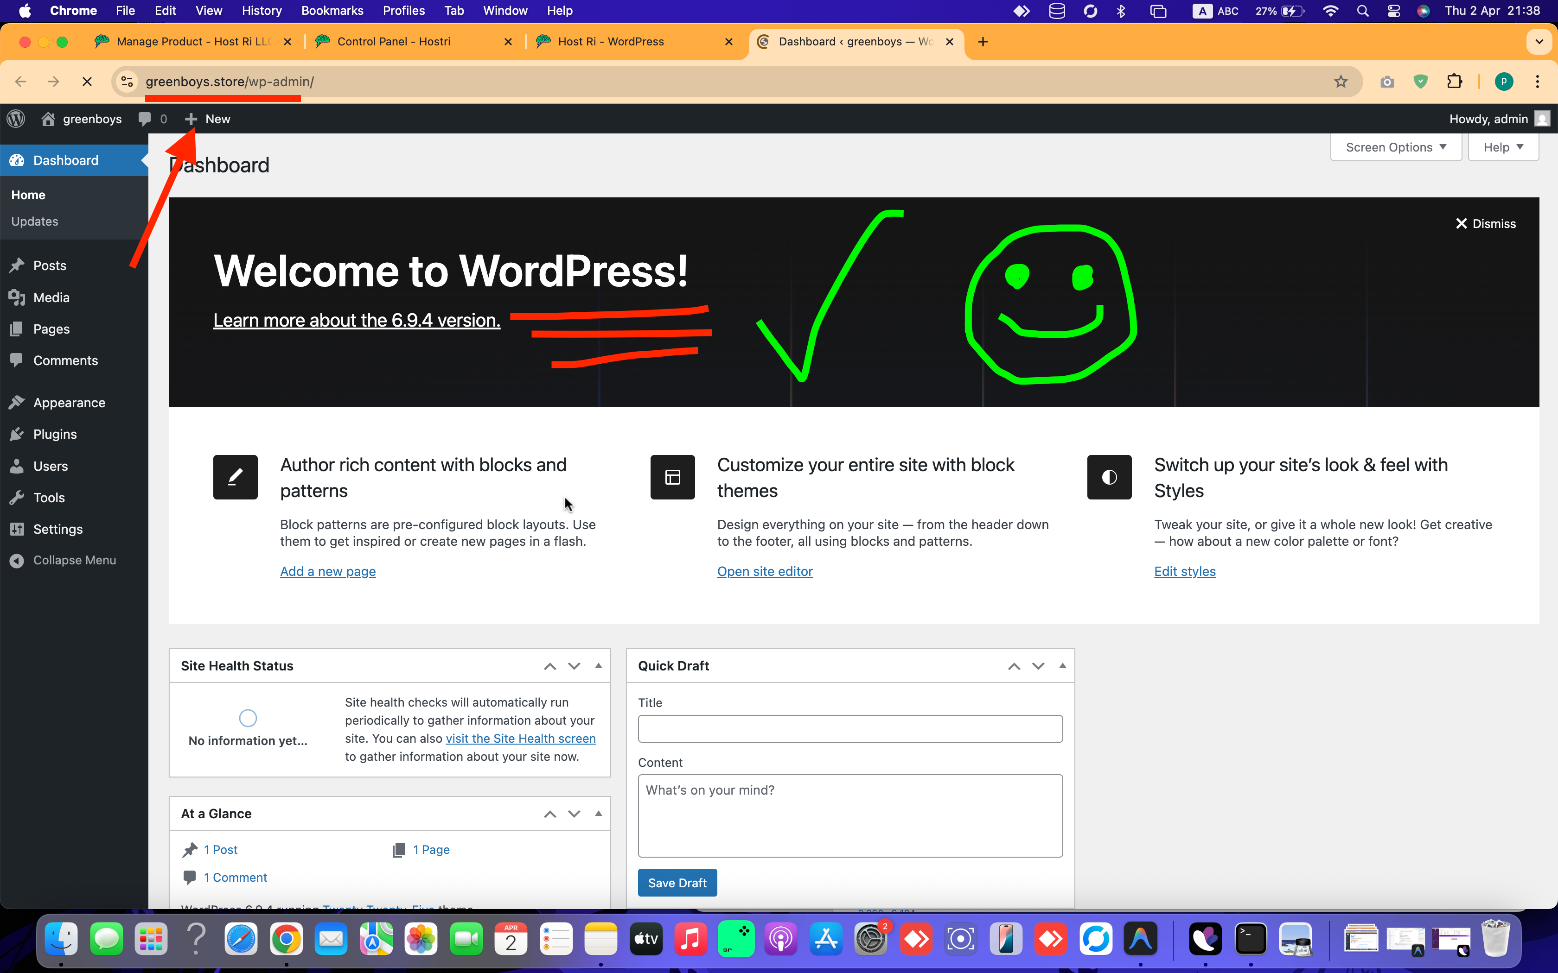Open the Plugins sidebar menu
The image size is (1558, 973).
coord(55,435)
